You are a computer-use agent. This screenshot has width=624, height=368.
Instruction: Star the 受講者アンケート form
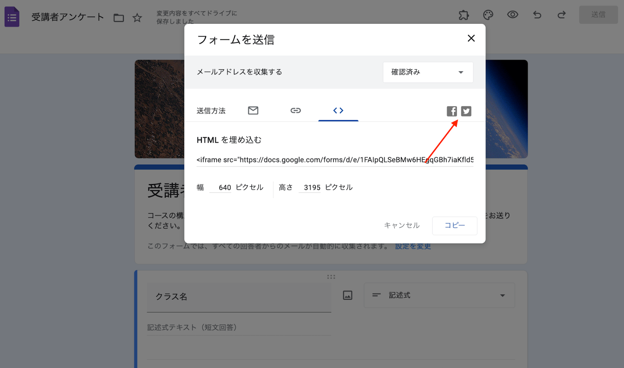pos(137,18)
